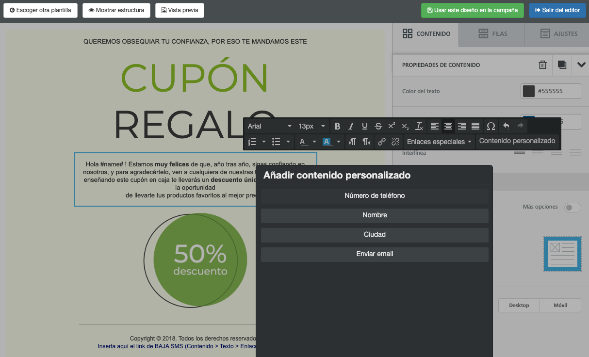This screenshot has height=357, width=589.
Task: Click Usar este diseño en la campaña
Action: pos(472,10)
